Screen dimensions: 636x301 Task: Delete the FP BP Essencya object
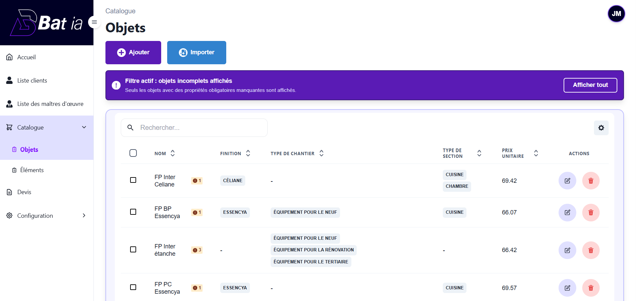click(591, 212)
